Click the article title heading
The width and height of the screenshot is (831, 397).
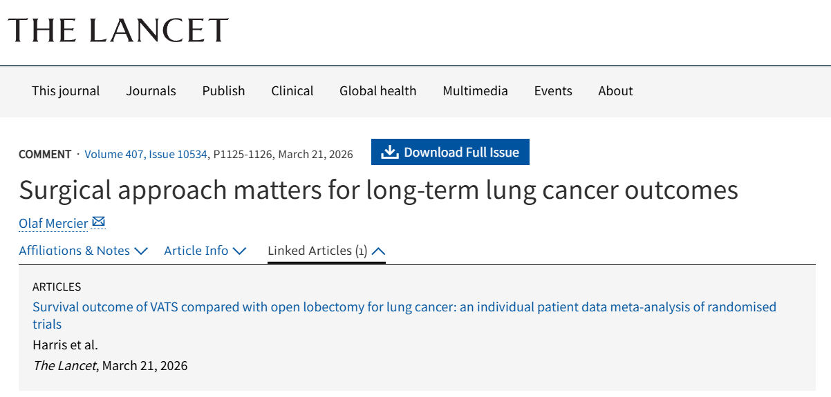pyautogui.click(x=378, y=191)
